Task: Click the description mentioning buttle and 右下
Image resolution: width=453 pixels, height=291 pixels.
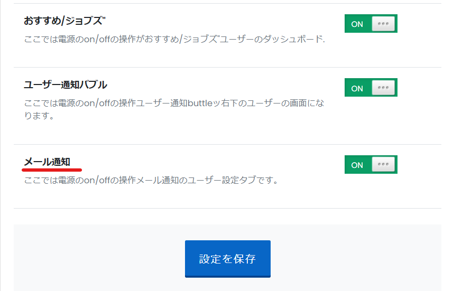Action: point(174,109)
